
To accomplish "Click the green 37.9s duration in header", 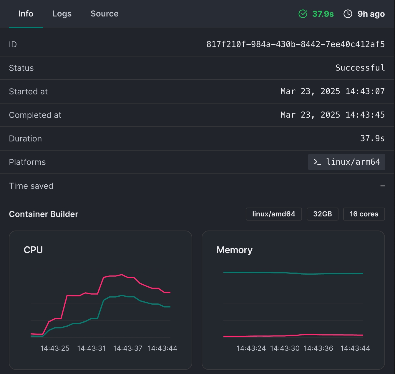I will point(323,14).
